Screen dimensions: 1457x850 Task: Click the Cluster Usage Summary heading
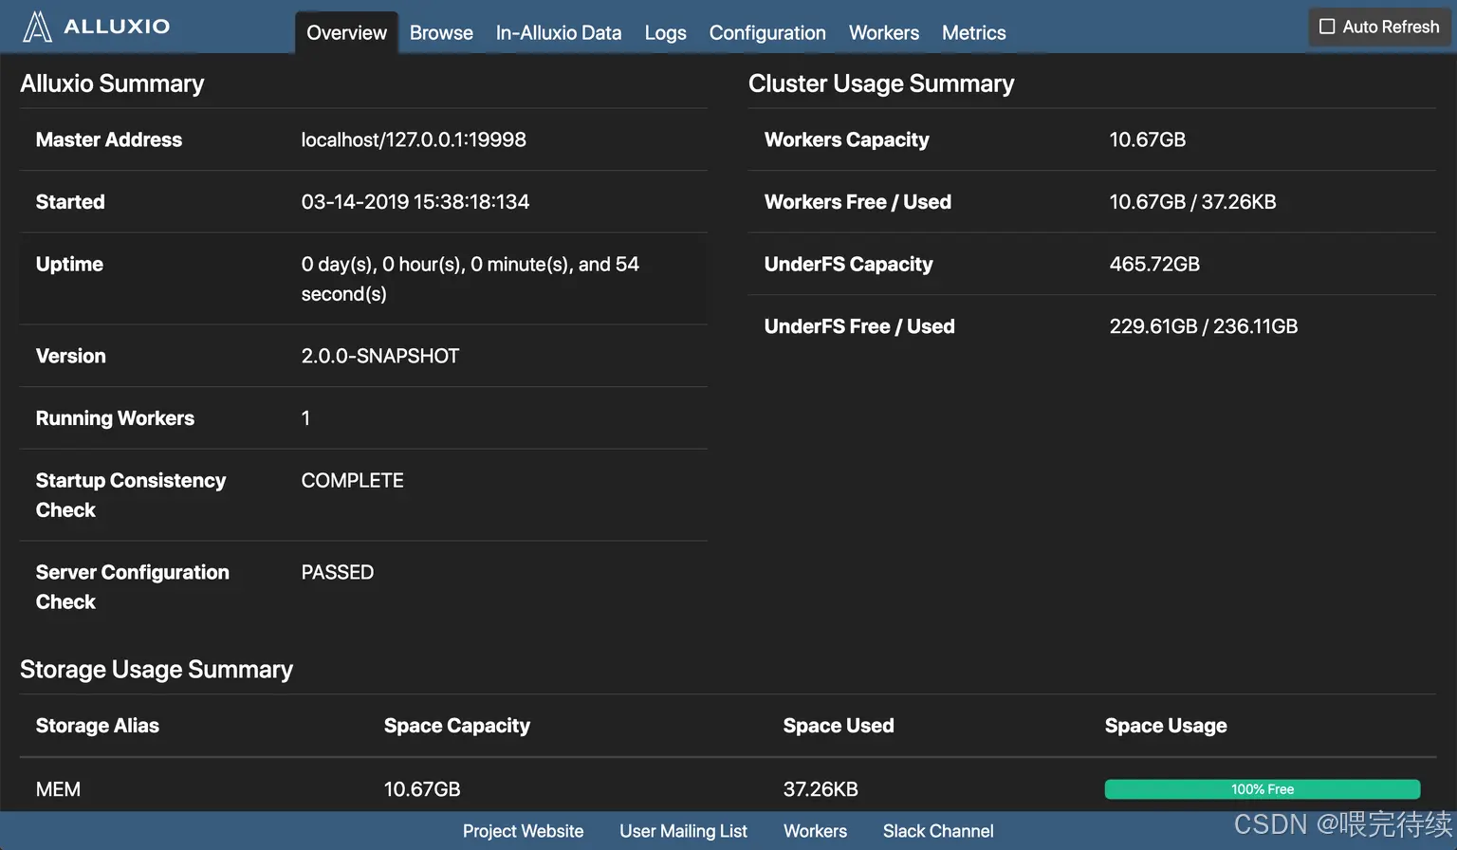[x=881, y=83]
